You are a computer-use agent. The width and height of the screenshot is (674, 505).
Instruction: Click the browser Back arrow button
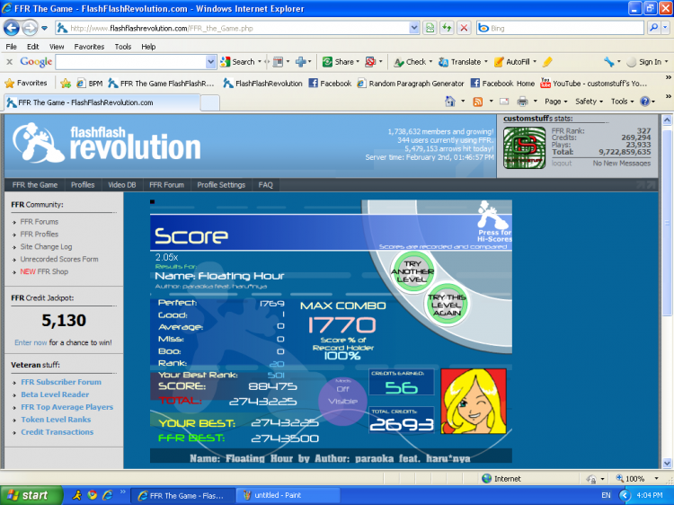coord(13,28)
